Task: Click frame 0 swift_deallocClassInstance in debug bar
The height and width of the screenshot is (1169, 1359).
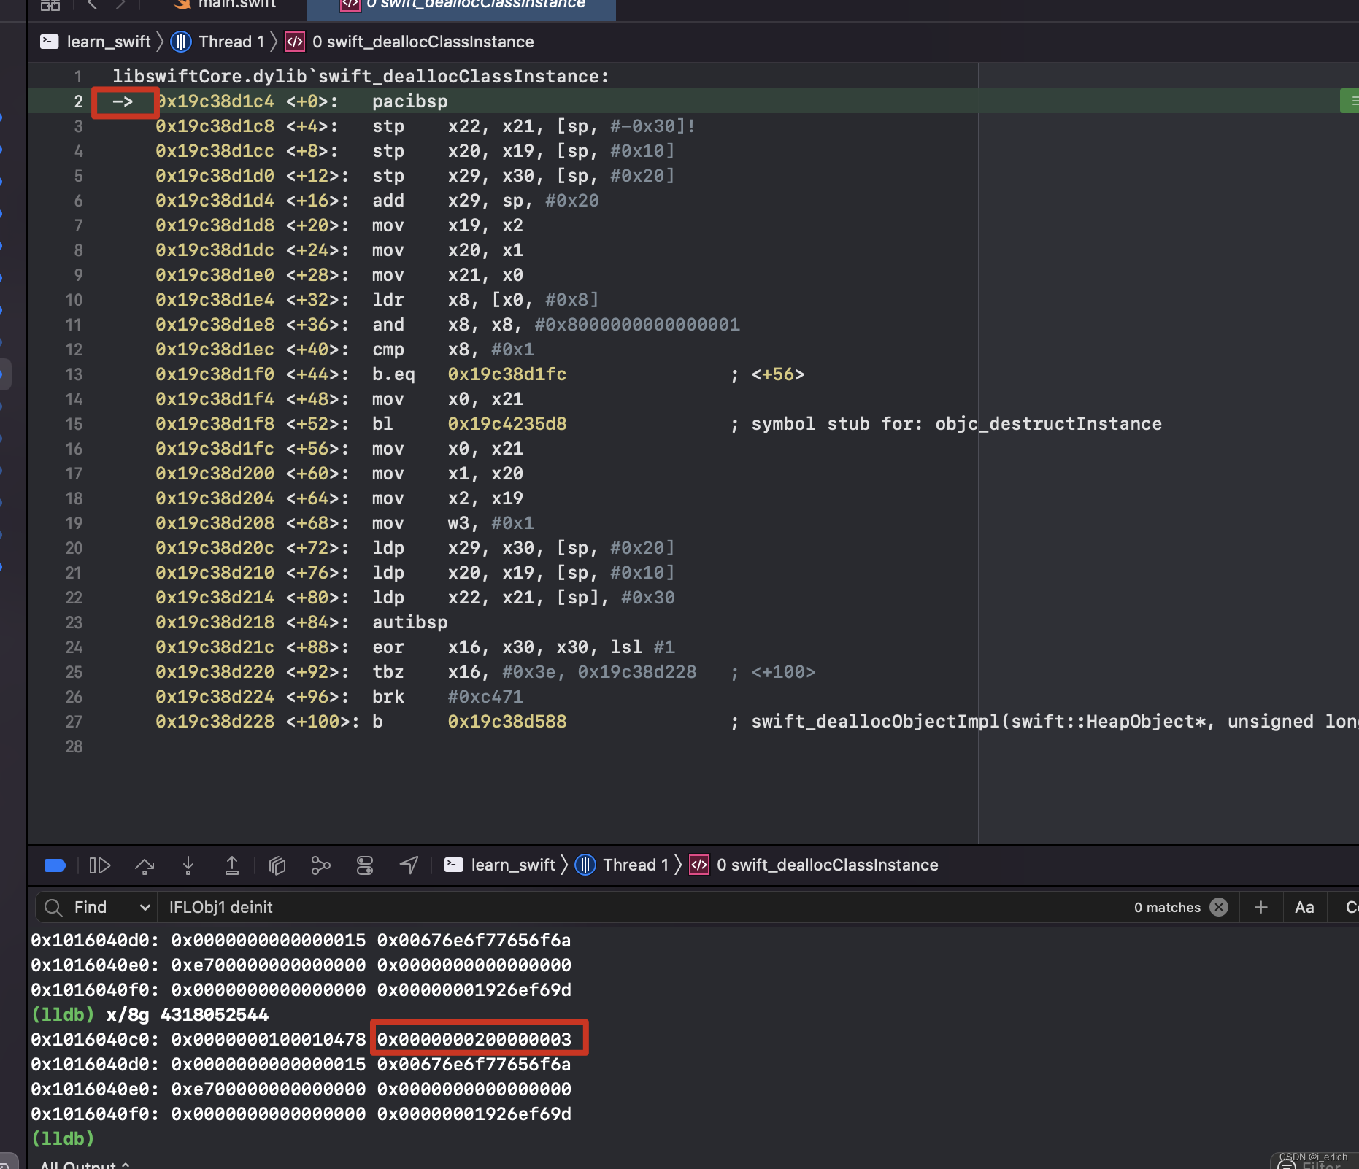Action: [814, 865]
